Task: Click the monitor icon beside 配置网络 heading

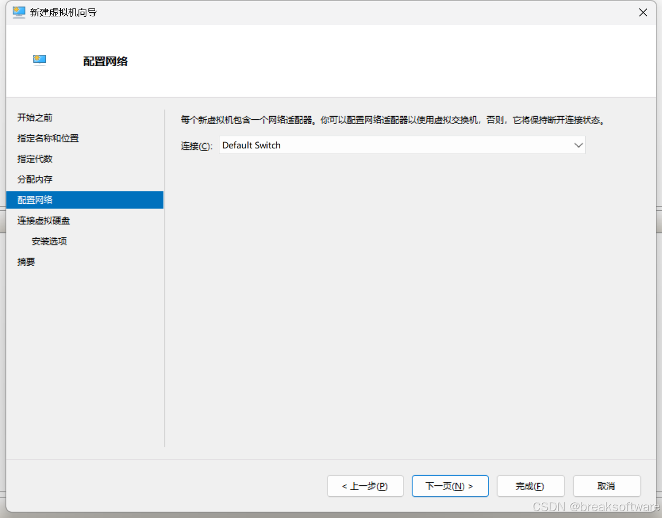Action: (40, 60)
